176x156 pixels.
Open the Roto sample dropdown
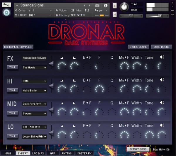(x=34, y=81)
